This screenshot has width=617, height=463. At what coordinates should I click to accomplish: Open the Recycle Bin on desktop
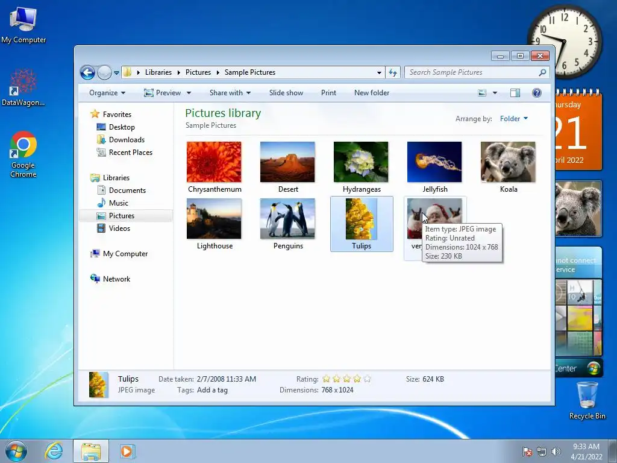point(587,400)
